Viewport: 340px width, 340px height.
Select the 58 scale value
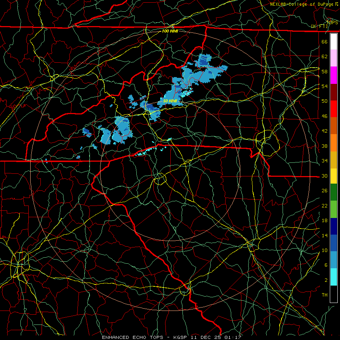[x=325, y=71]
